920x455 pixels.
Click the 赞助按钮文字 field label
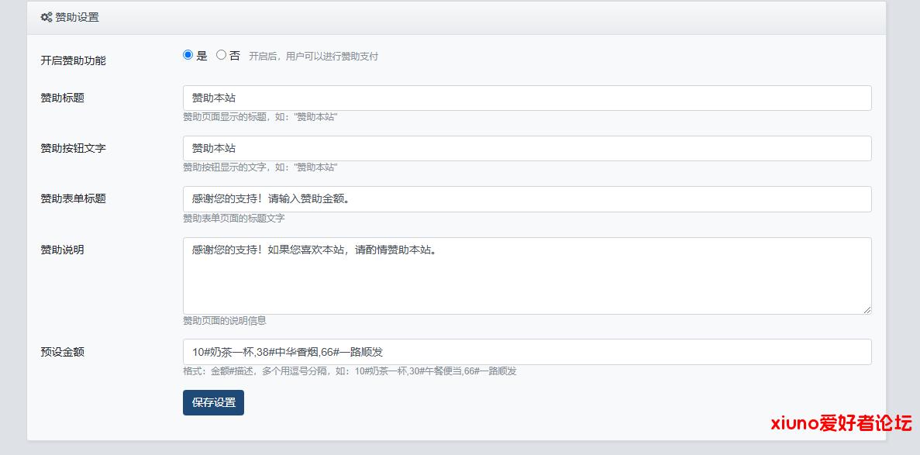(x=73, y=148)
